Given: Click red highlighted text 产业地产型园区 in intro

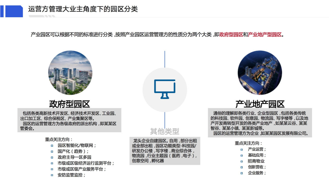Looking at the screenshot, I should pyautogui.click(x=265, y=35).
